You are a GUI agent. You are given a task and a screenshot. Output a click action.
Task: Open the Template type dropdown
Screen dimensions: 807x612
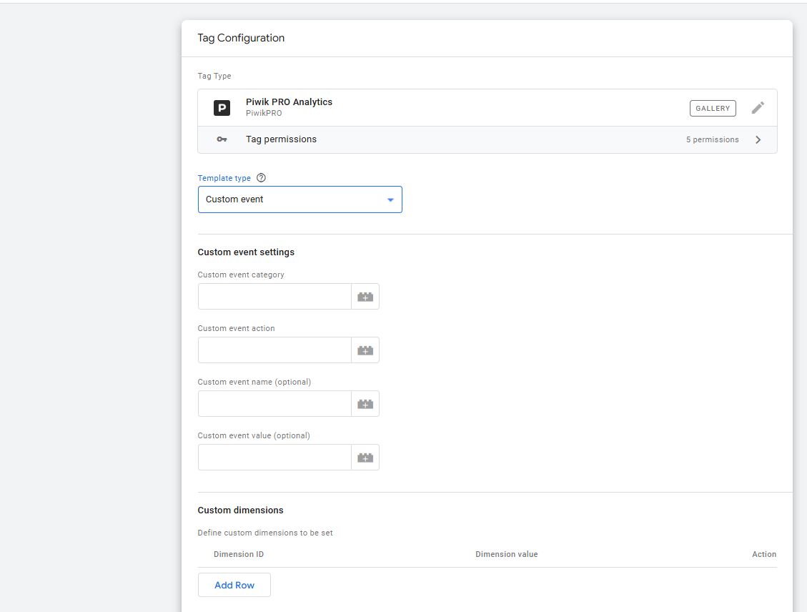point(299,199)
